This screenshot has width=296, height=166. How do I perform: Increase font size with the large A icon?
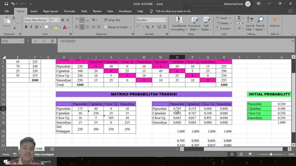click(63, 20)
